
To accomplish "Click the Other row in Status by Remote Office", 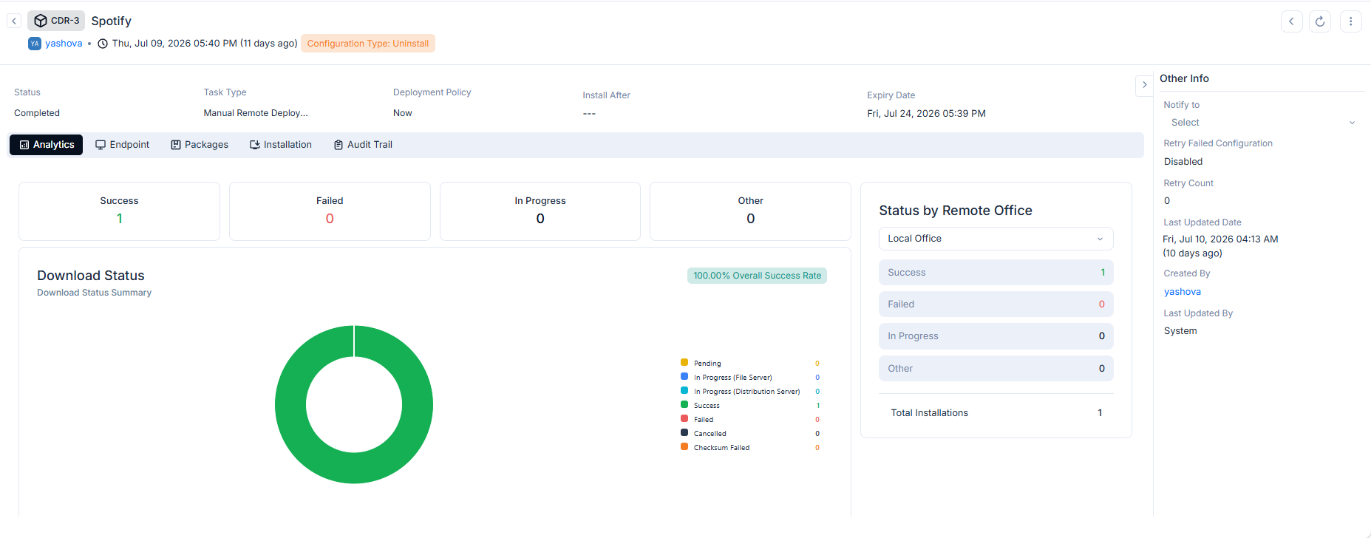I will coord(996,369).
